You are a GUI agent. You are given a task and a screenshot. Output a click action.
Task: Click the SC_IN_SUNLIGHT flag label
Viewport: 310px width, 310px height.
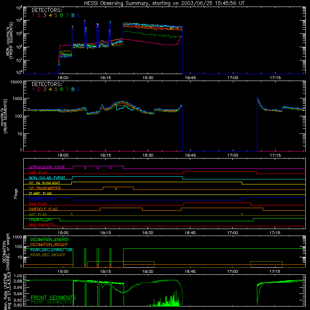(x=45, y=183)
